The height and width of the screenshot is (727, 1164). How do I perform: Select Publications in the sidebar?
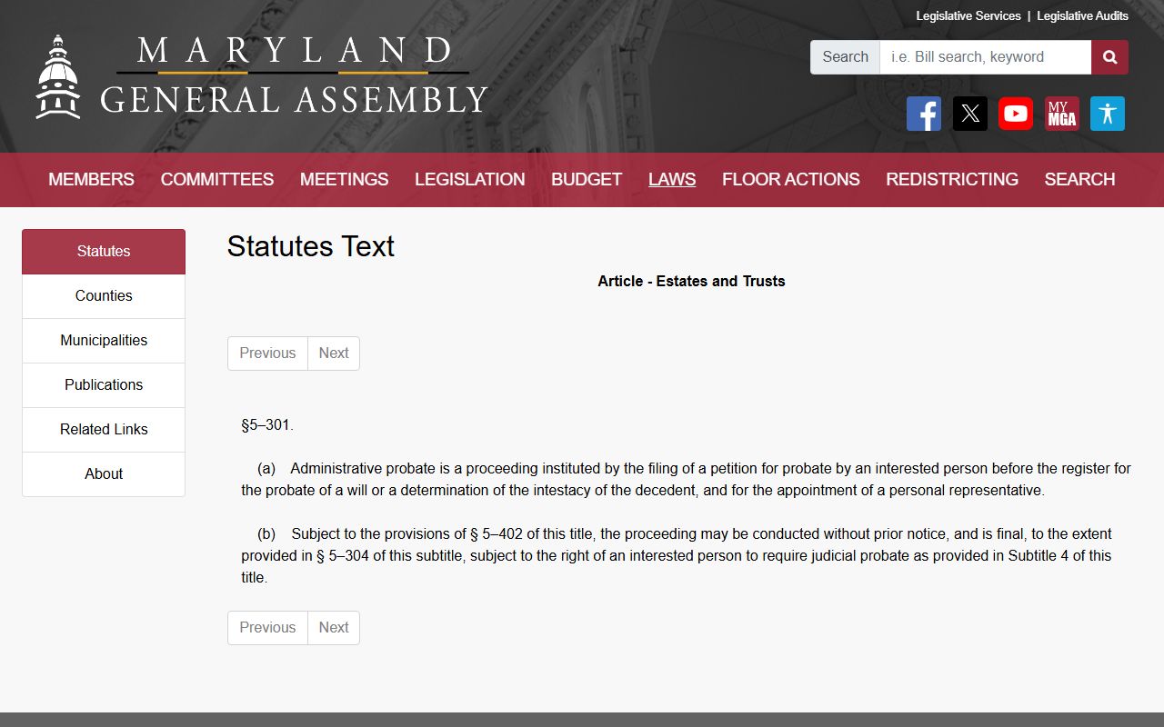(x=104, y=385)
